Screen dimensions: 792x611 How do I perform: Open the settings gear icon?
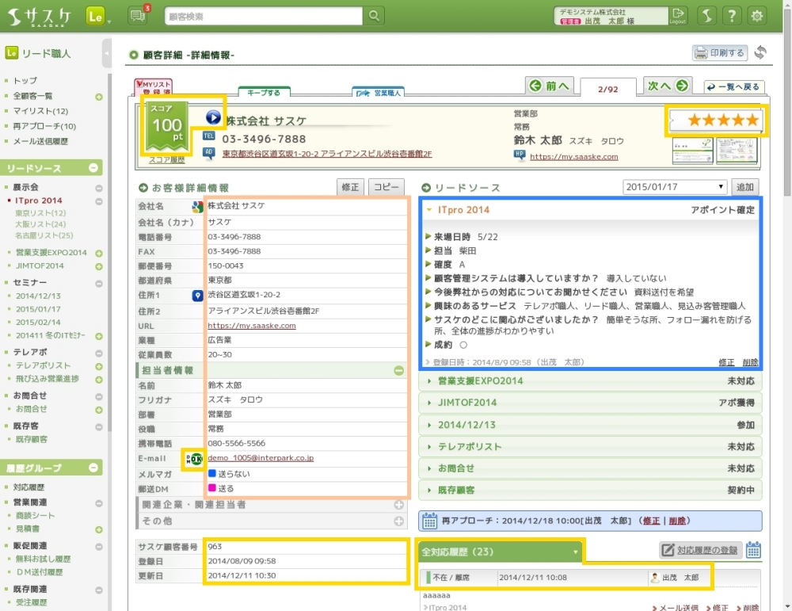point(758,16)
